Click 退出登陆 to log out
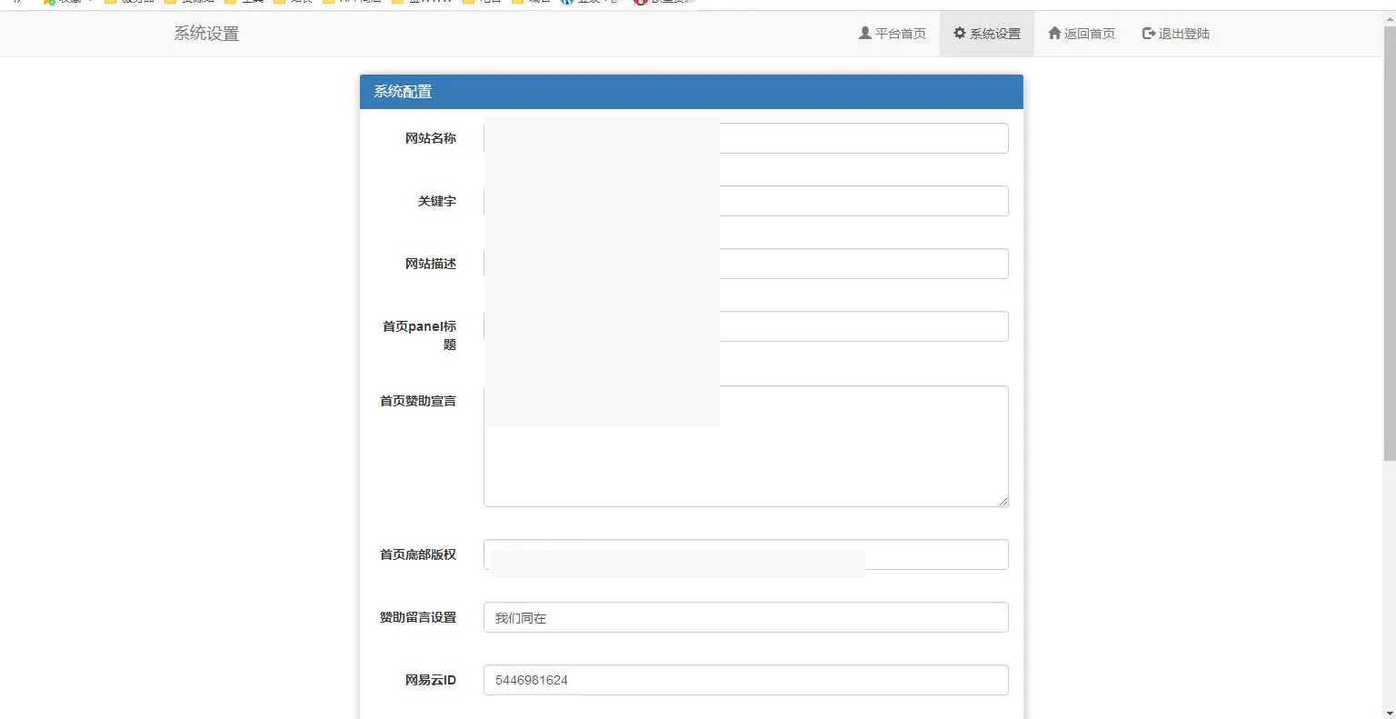 pyautogui.click(x=1175, y=33)
